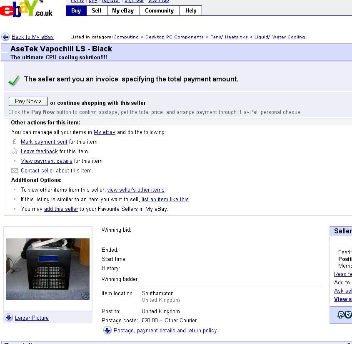Click the down arrow icon beside Postage, payment details
The height and width of the screenshot is (344, 352).
(107, 330)
